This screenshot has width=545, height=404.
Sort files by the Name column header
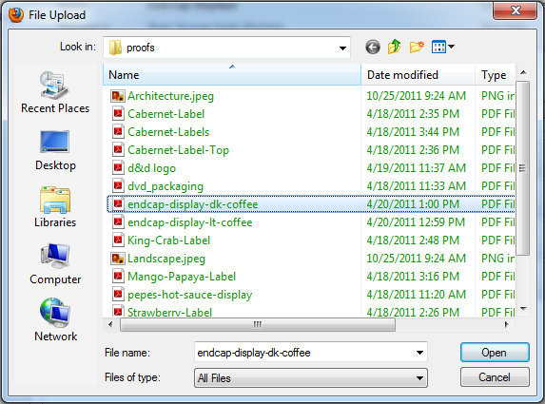[232, 75]
